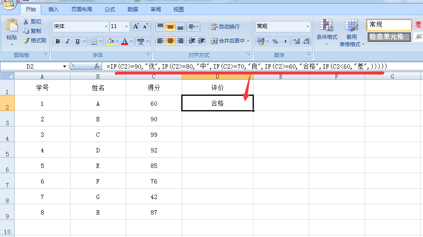Increase font size with the large A icon

136,26
